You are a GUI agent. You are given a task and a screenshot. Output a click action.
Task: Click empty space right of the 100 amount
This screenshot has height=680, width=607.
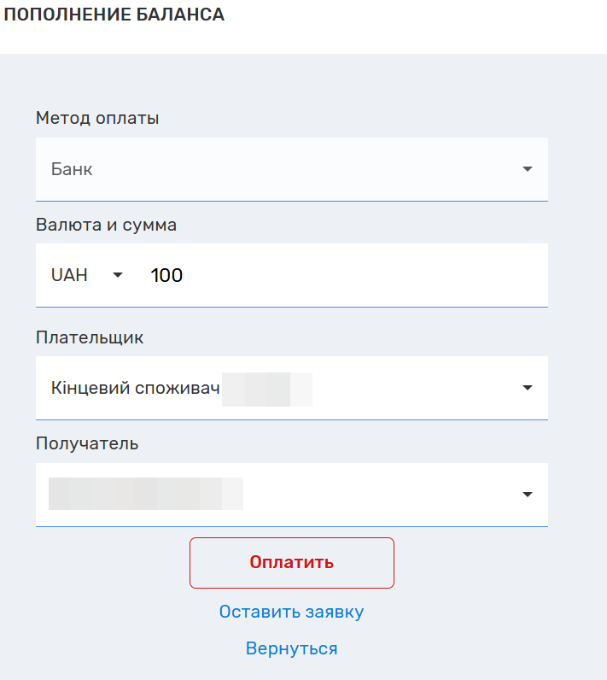[359, 275]
